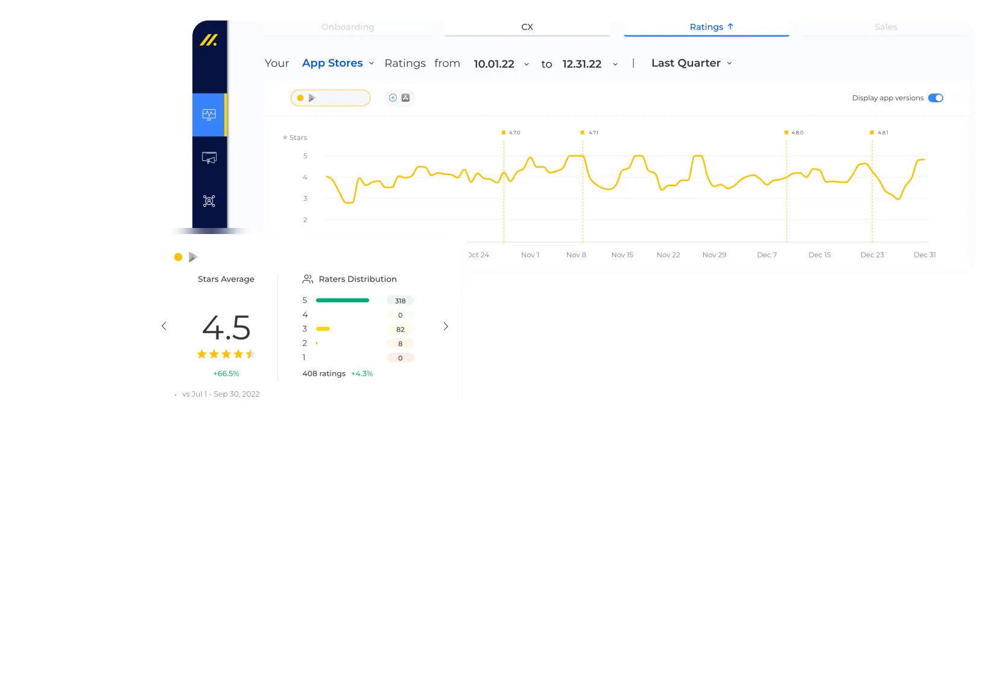Click the 4.5 stars average value
Viewport: 994px width, 690px height.
226,328
